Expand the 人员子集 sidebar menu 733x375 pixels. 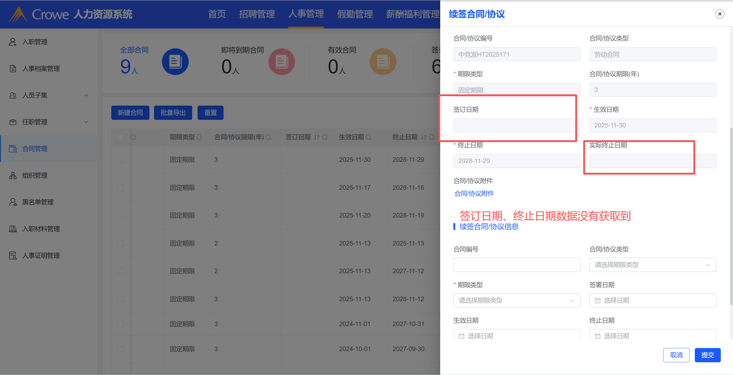click(86, 95)
